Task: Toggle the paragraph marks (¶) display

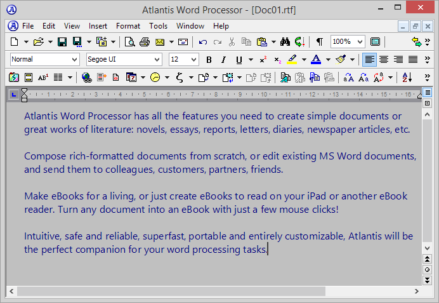Action: pyautogui.click(x=319, y=42)
